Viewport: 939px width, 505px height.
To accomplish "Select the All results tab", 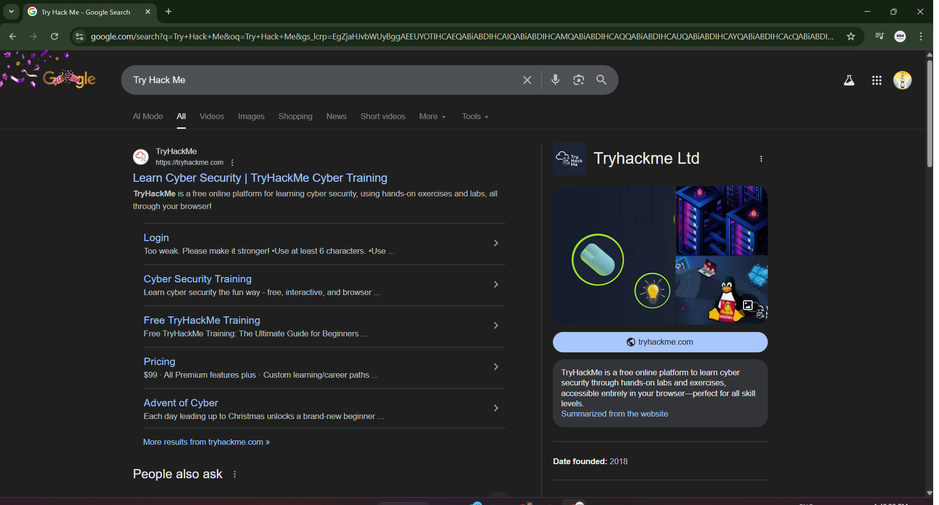I will 181,117.
